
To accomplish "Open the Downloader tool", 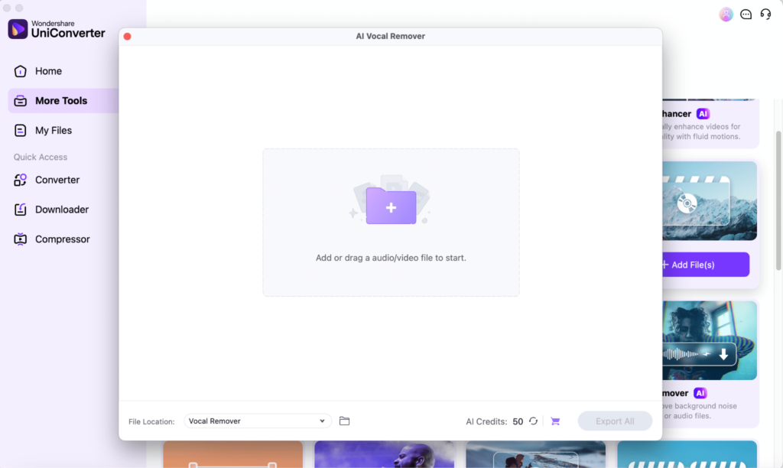I will coord(21,209).
